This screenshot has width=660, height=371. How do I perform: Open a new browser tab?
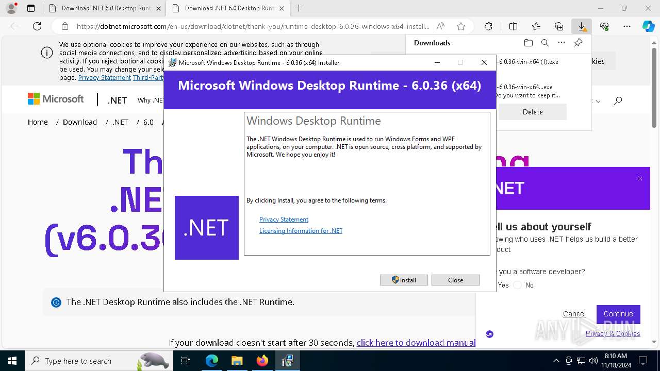click(x=299, y=8)
